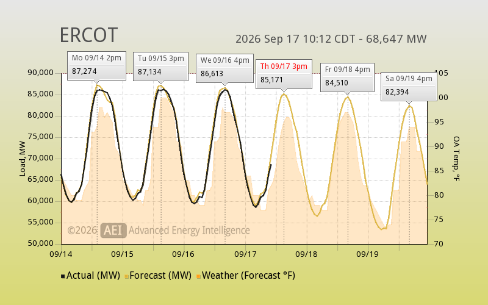Open Advanced Energy Intelligence watermark link
The width and height of the screenshot is (488, 305).
tap(189, 231)
